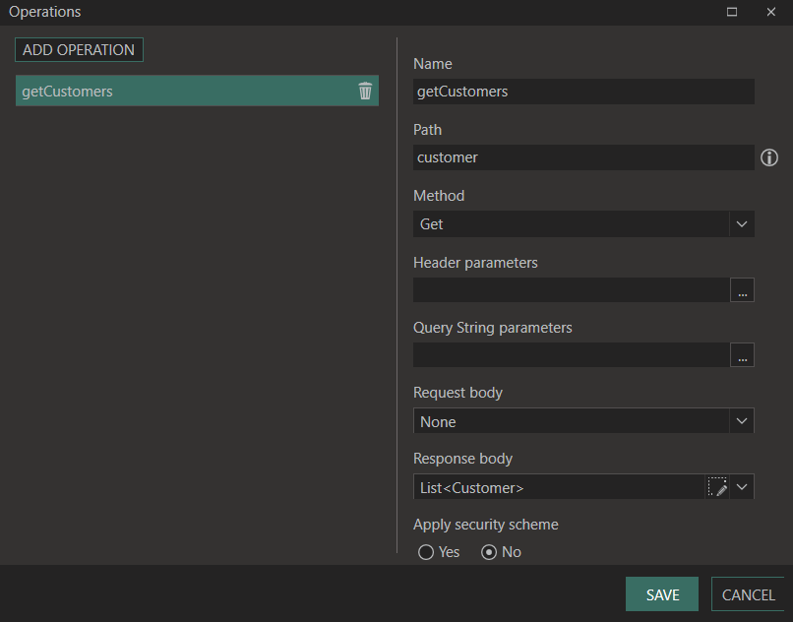This screenshot has height=622, width=793.
Task: Delete the getCustomers operation via trash icon
Action: point(365,92)
